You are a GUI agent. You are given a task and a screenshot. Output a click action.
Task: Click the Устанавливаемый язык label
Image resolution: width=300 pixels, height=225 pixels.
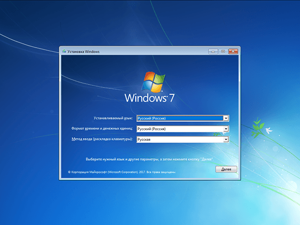[x=113, y=118]
